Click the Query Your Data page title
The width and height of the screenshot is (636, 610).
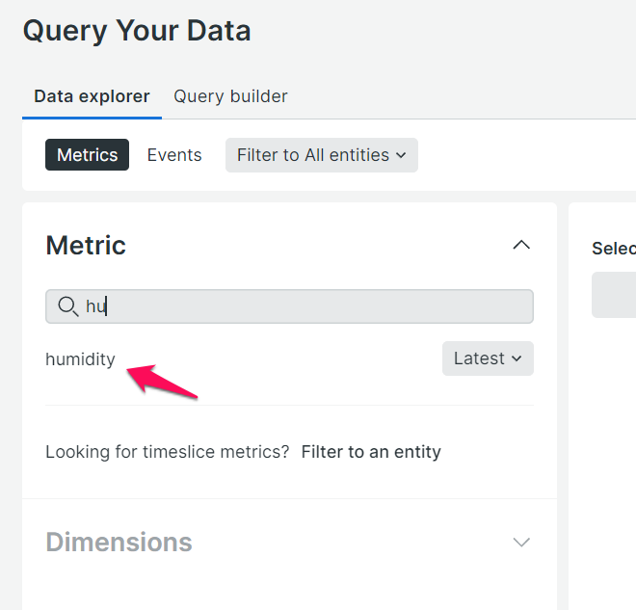(x=137, y=30)
